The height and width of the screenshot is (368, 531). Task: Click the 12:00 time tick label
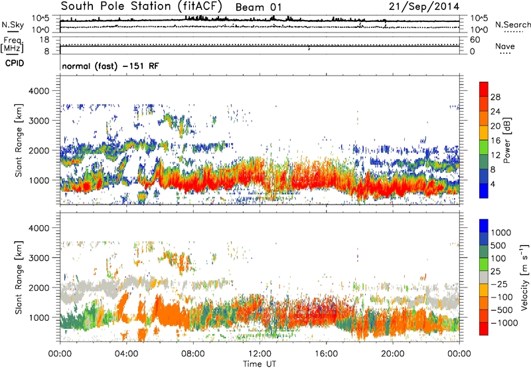click(x=260, y=354)
